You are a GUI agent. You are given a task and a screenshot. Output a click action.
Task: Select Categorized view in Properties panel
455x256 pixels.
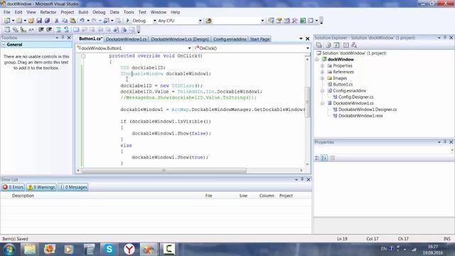[317, 158]
